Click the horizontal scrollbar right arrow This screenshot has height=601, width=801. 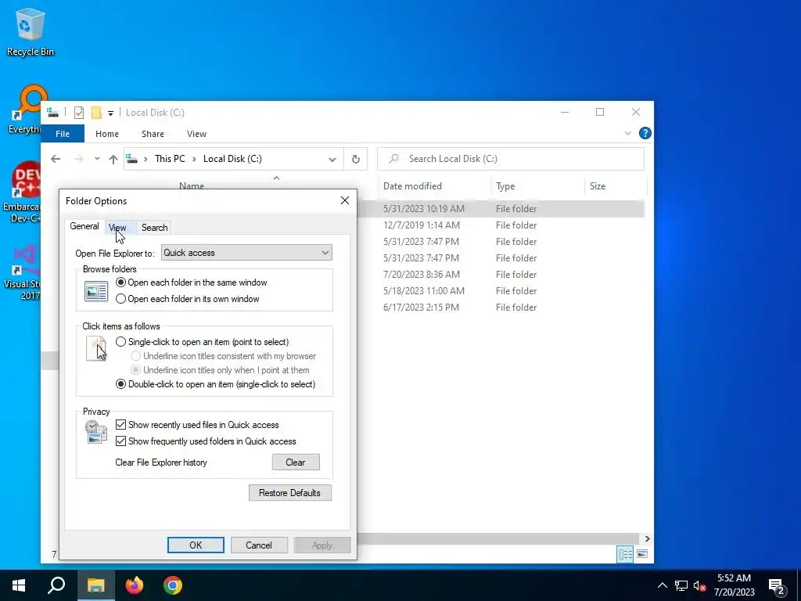(x=647, y=538)
